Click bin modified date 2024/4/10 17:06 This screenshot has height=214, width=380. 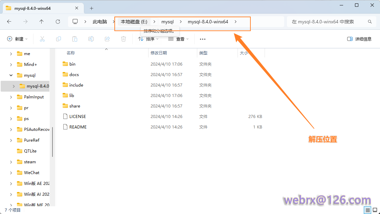click(x=166, y=64)
